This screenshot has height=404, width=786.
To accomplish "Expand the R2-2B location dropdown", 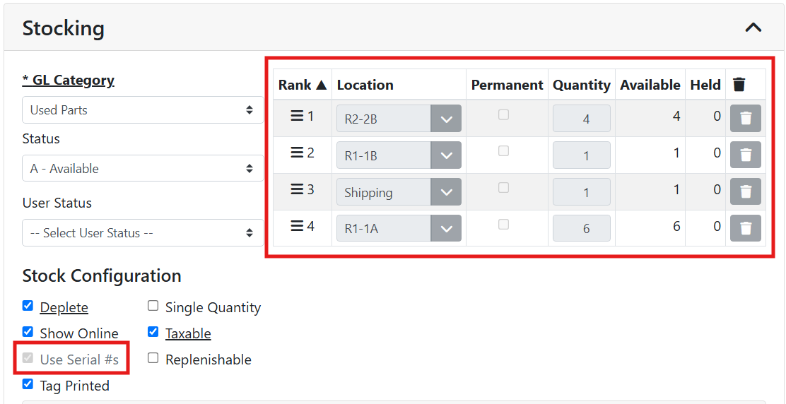I will (445, 119).
